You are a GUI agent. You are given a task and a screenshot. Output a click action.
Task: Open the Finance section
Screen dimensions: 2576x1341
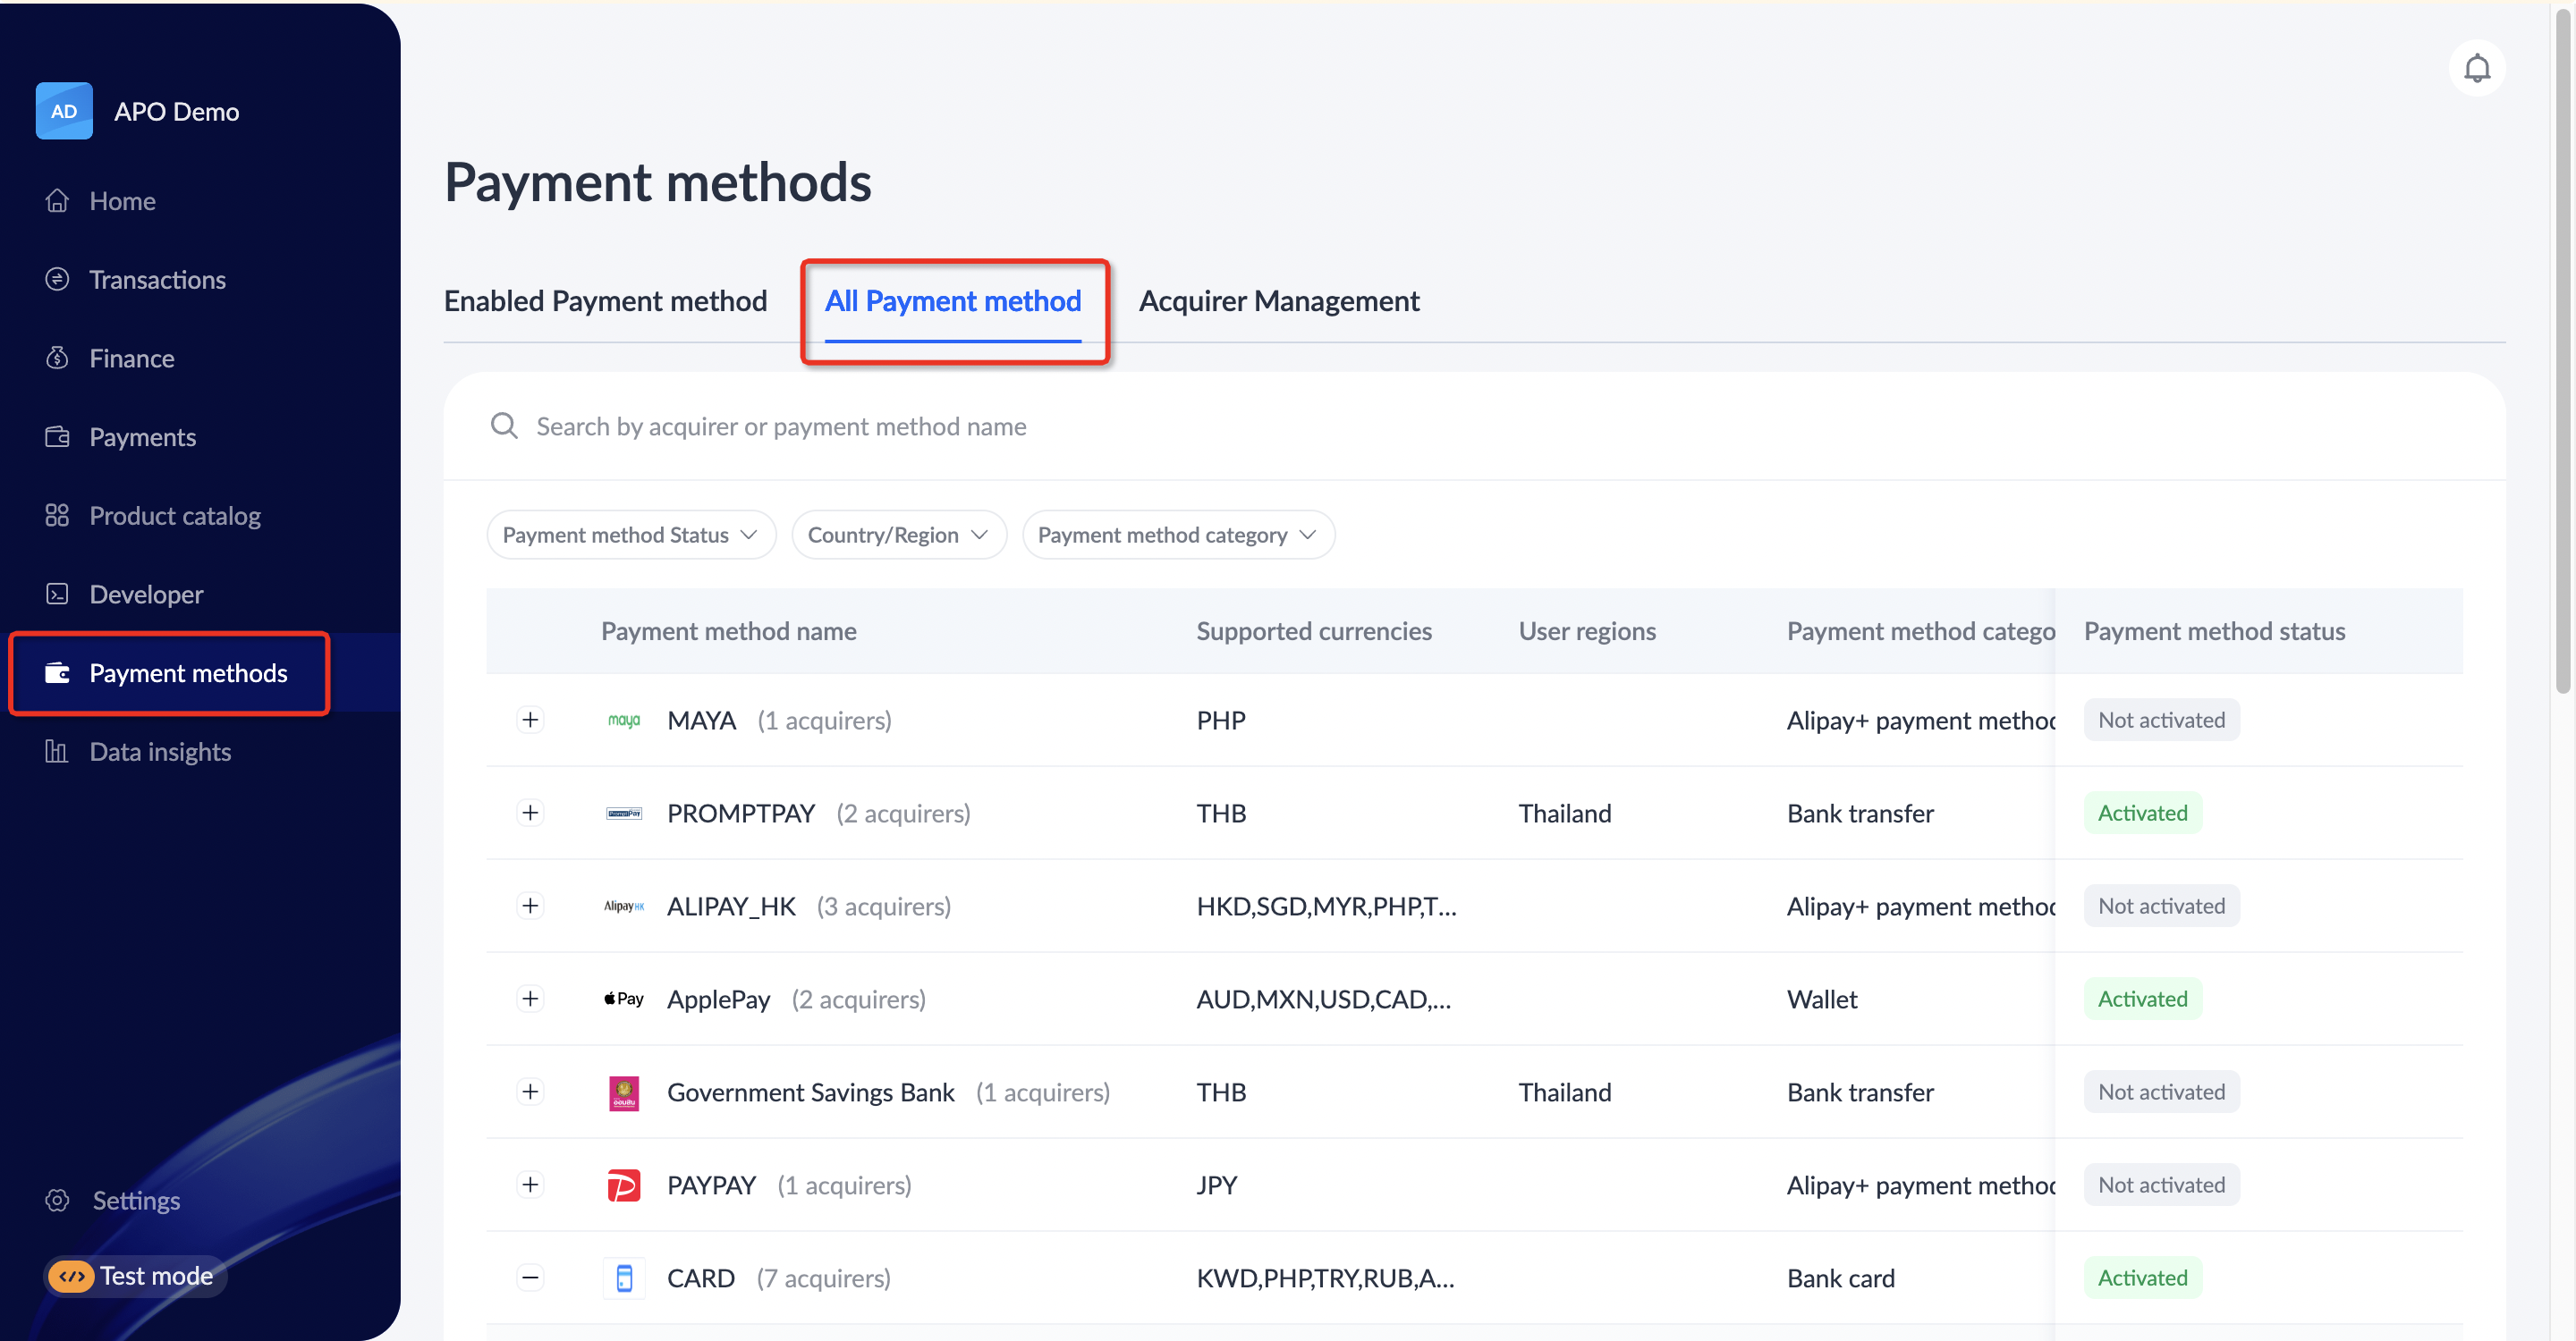(x=131, y=358)
